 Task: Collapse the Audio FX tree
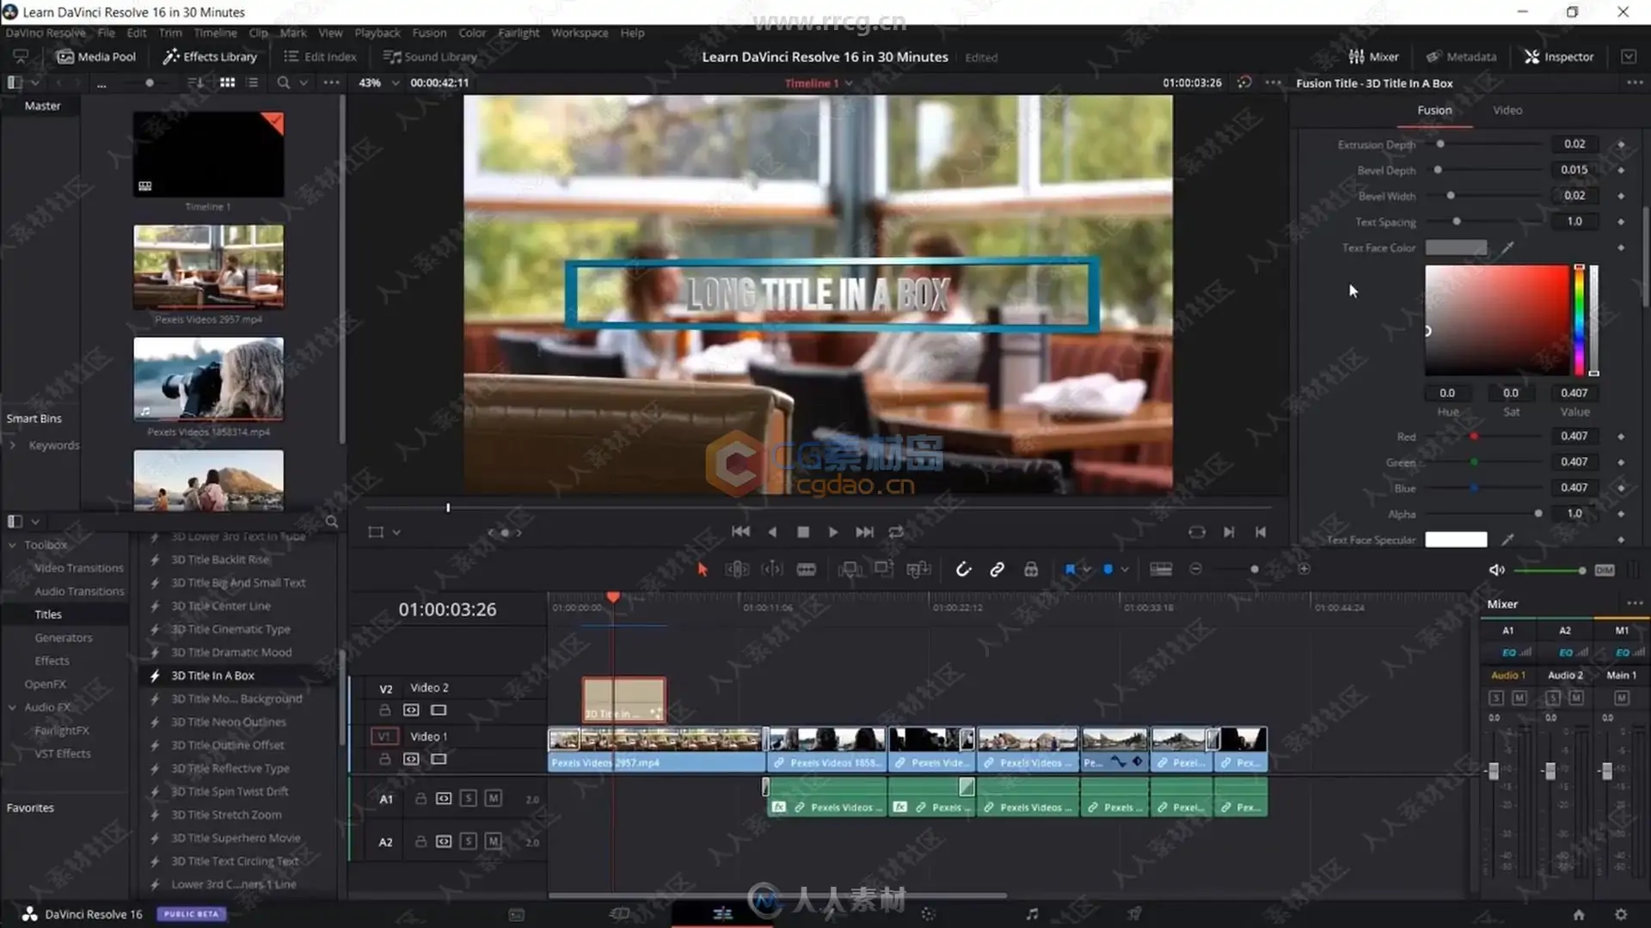click(12, 707)
